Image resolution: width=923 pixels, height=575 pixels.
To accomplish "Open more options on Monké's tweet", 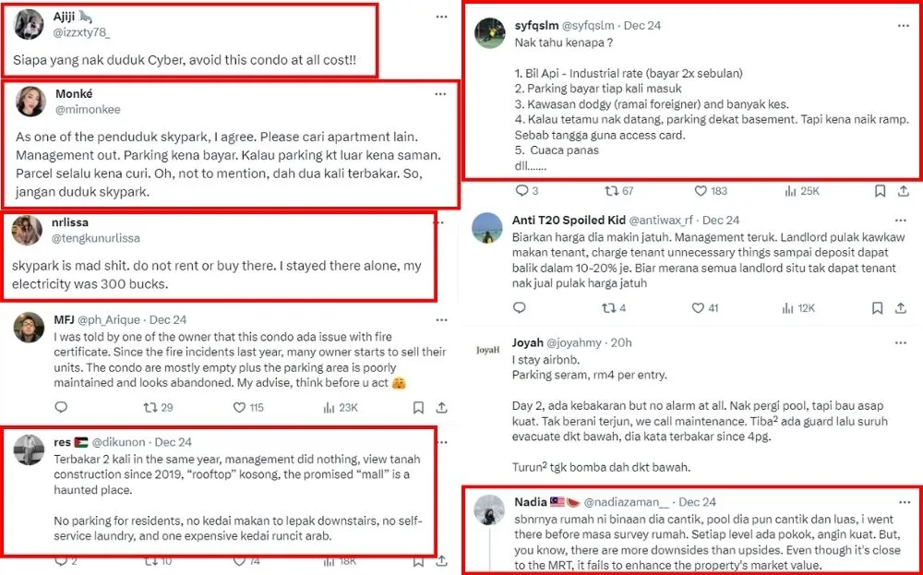I will tap(440, 93).
